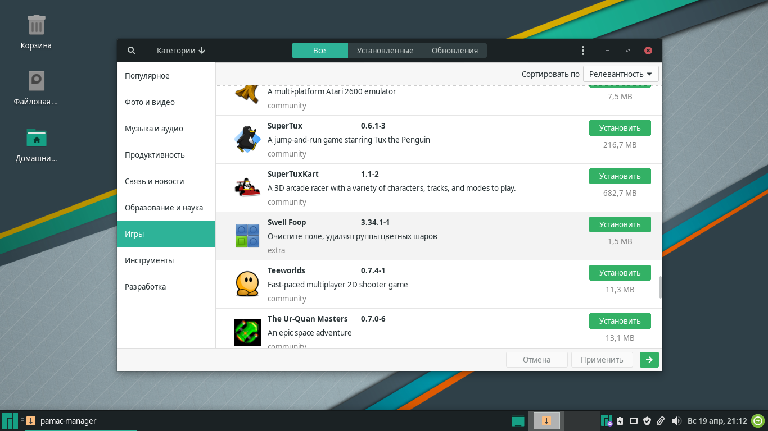Screen dimensions: 768x431
Task: Click the Применить button
Action: click(x=602, y=360)
